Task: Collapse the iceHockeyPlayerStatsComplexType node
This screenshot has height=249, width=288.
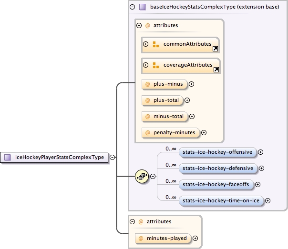Action: click(x=112, y=157)
